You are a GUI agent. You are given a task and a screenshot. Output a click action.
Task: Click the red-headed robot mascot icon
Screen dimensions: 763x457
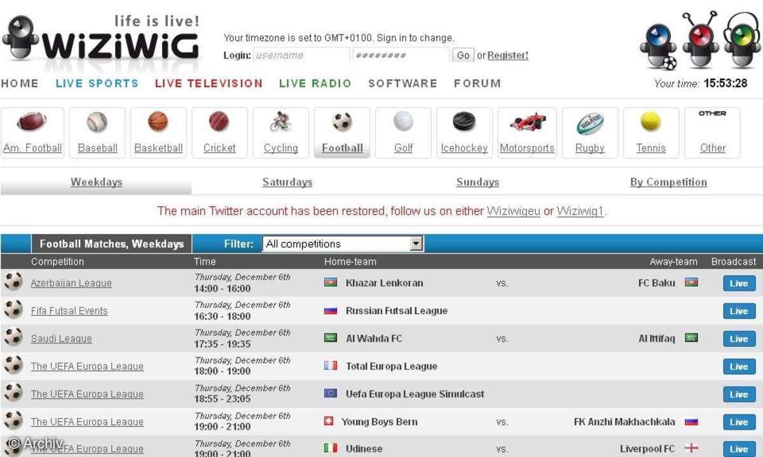[x=700, y=40]
